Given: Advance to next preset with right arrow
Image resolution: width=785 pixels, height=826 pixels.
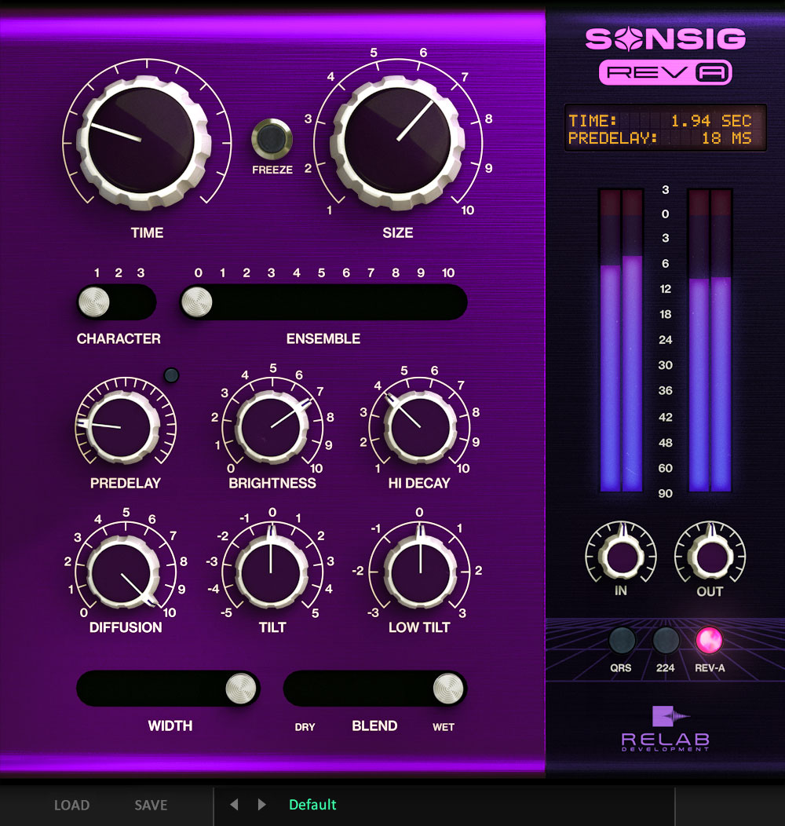Looking at the screenshot, I should point(261,805).
